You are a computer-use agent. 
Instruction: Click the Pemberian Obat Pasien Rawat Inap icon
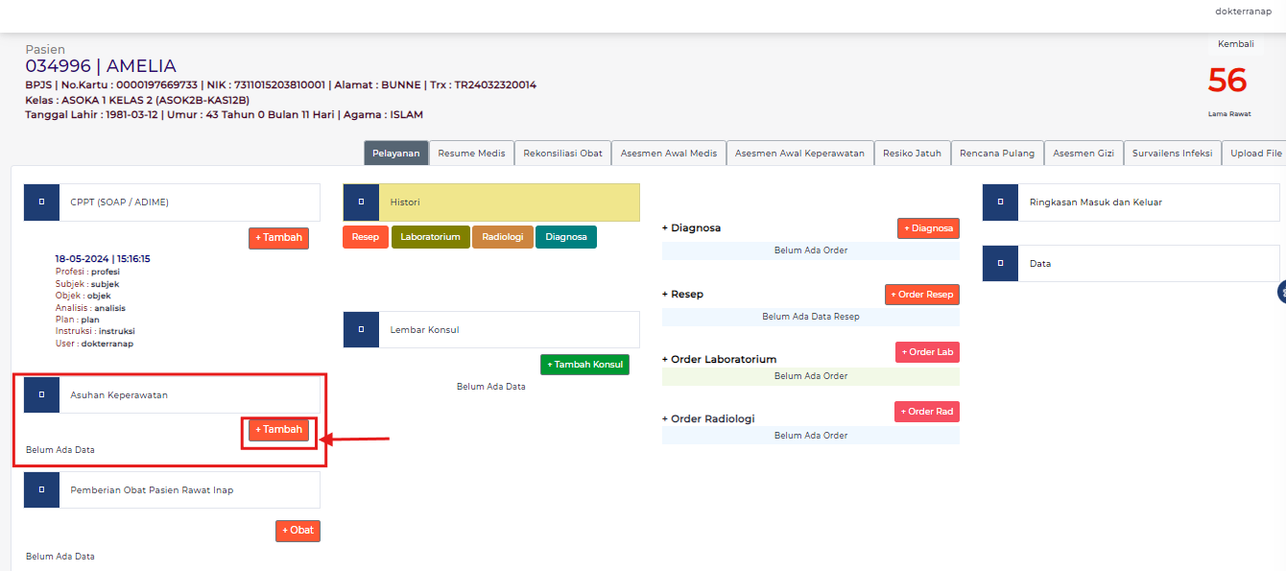(x=41, y=489)
